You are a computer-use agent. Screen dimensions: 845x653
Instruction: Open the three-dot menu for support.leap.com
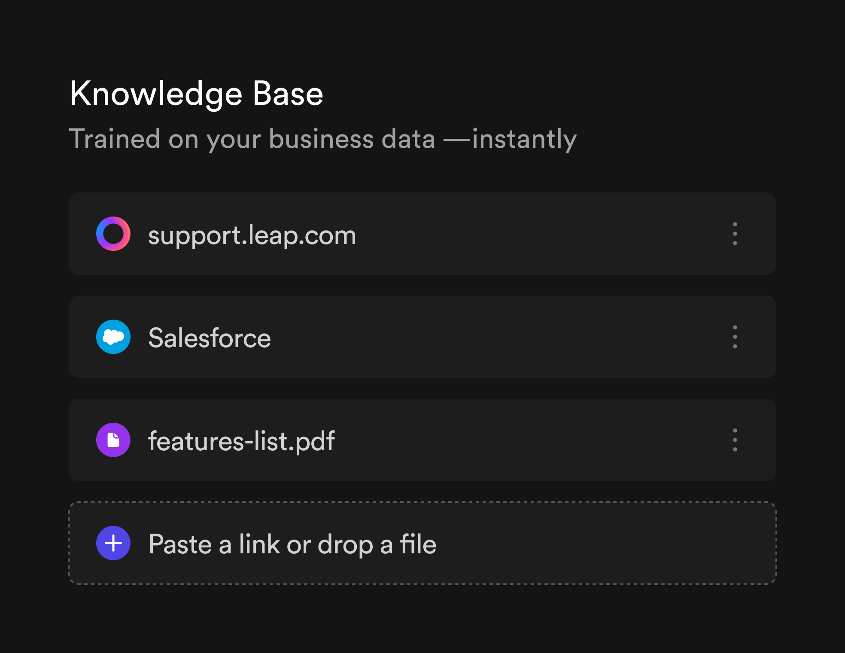pyautogui.click(x=735, y=234)
